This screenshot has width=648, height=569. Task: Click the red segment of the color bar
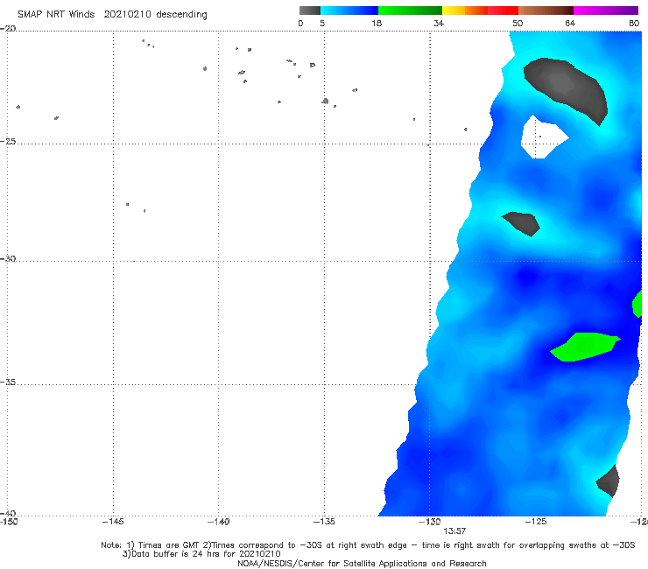coord(503,11)
